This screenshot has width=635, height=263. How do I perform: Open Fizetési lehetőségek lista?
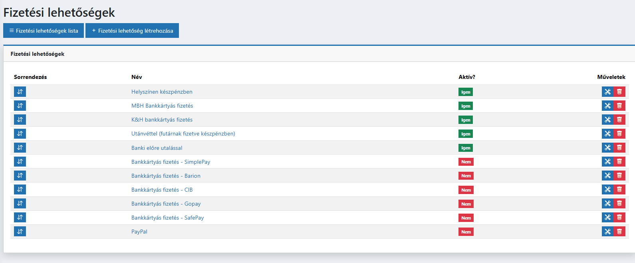click(x=44, y=31)
